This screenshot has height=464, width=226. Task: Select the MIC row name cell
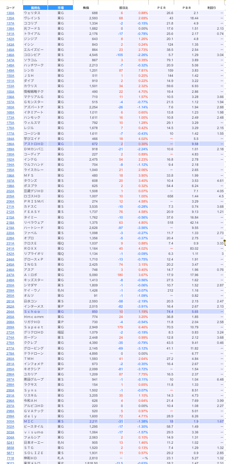[x=35, y=421]
